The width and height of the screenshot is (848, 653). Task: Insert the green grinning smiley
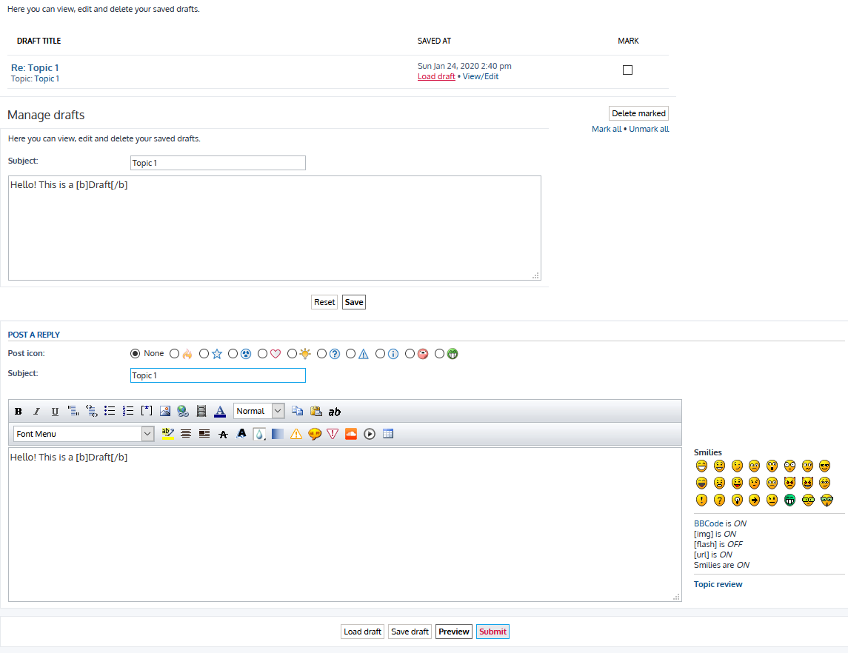click(789, 500)
